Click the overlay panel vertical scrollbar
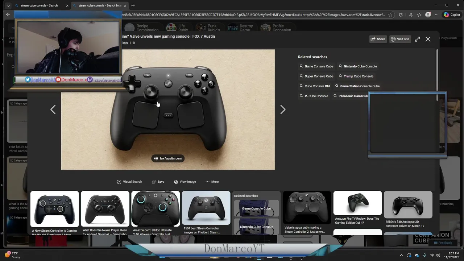This screenshot has height=261, width=464. pos(437,75)
